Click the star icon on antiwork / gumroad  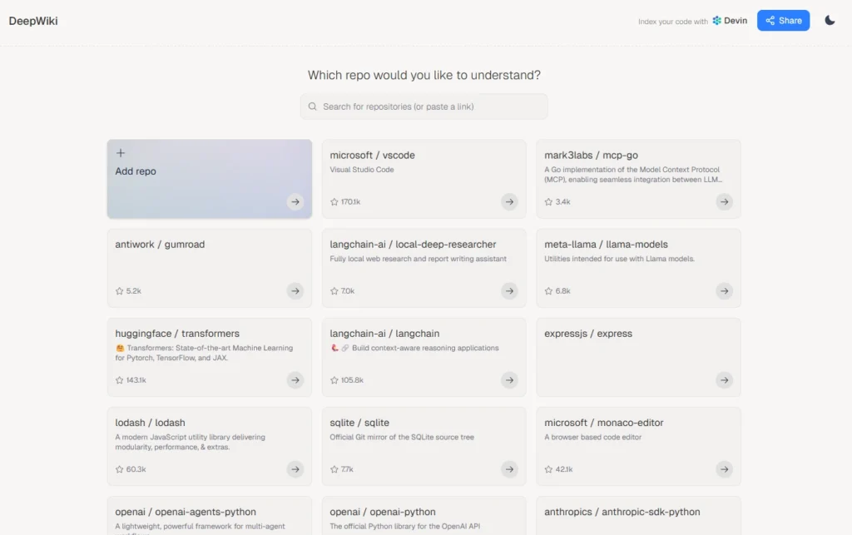point(120,291)
